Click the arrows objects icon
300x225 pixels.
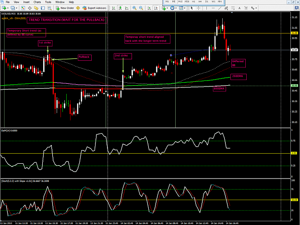(253, 8)
